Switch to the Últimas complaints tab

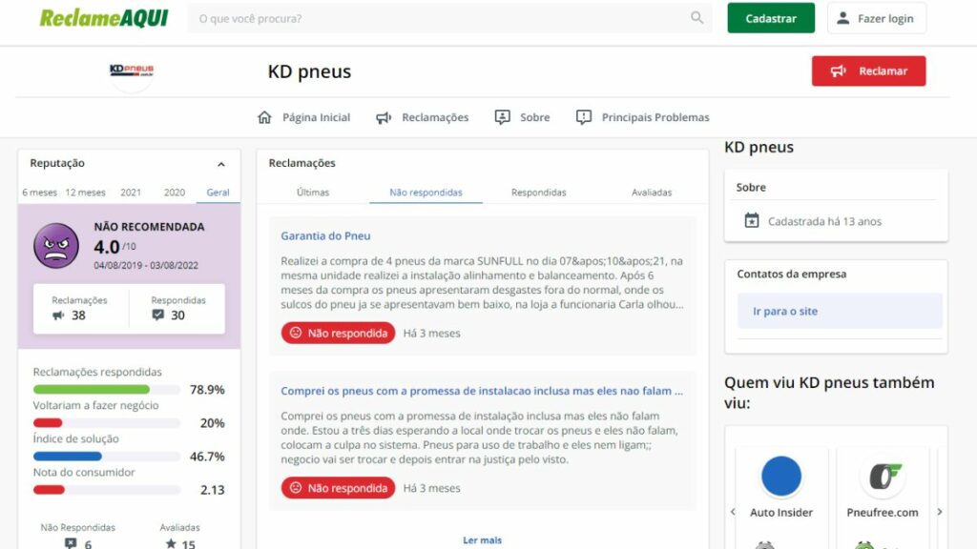(313, 193)
